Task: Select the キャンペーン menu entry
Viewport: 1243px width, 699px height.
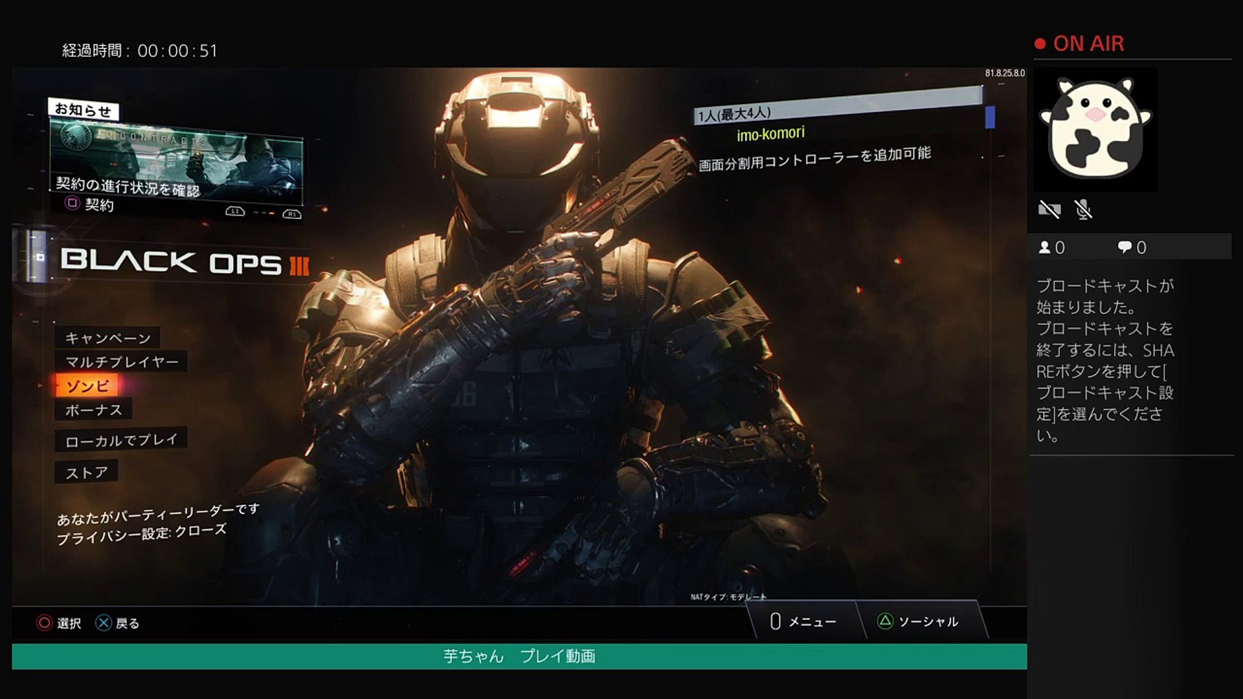Action: (x=108, y=338)
